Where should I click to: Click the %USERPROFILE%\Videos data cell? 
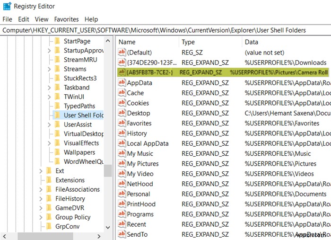pos(279,174)
